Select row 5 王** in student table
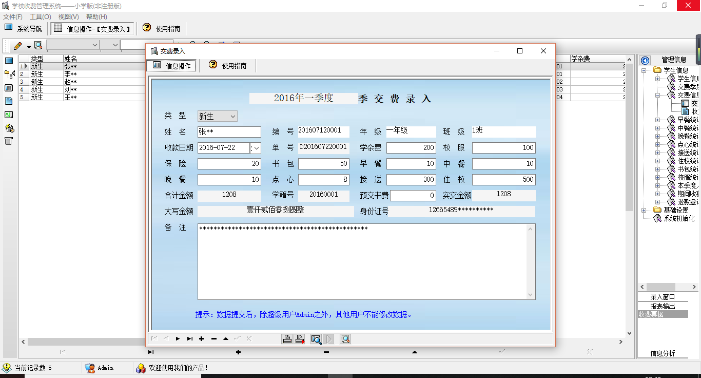The image size is (701, 378). 82,97
